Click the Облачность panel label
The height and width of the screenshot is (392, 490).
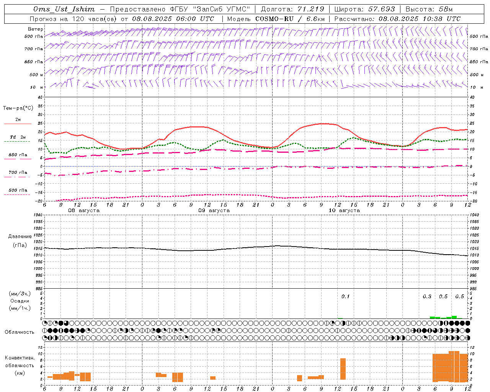20,332
